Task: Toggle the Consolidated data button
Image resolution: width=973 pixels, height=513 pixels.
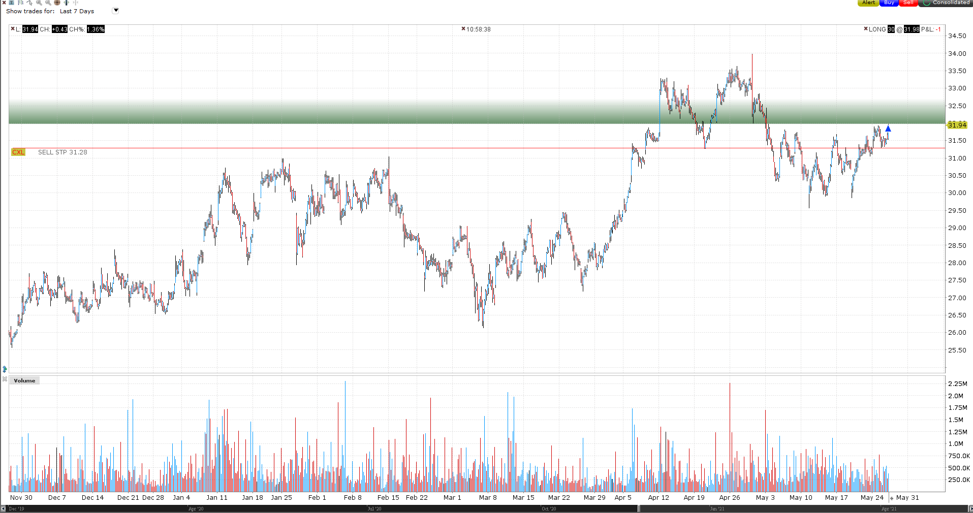Action: click(x=946, y=3)
